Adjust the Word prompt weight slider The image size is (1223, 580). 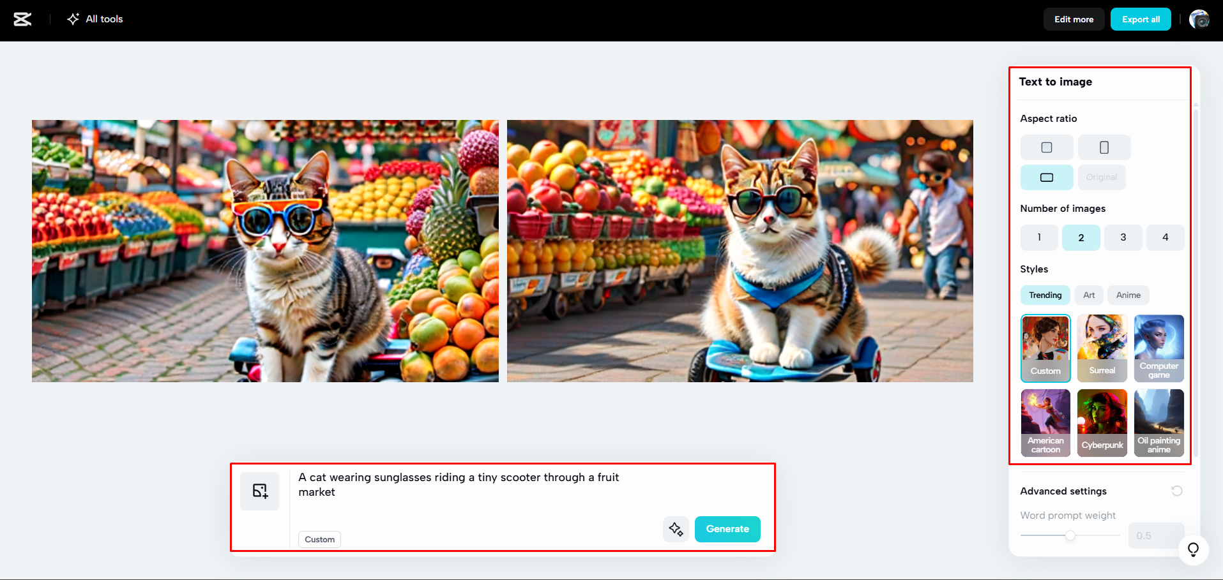click(1070, 535)
